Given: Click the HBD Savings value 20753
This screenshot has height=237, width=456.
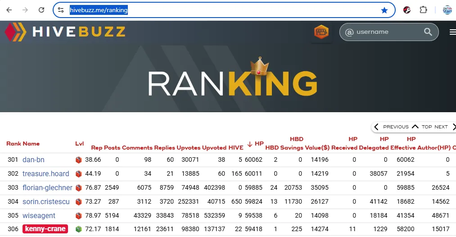Looking at the screenshot, I should [x=293, y=187].
